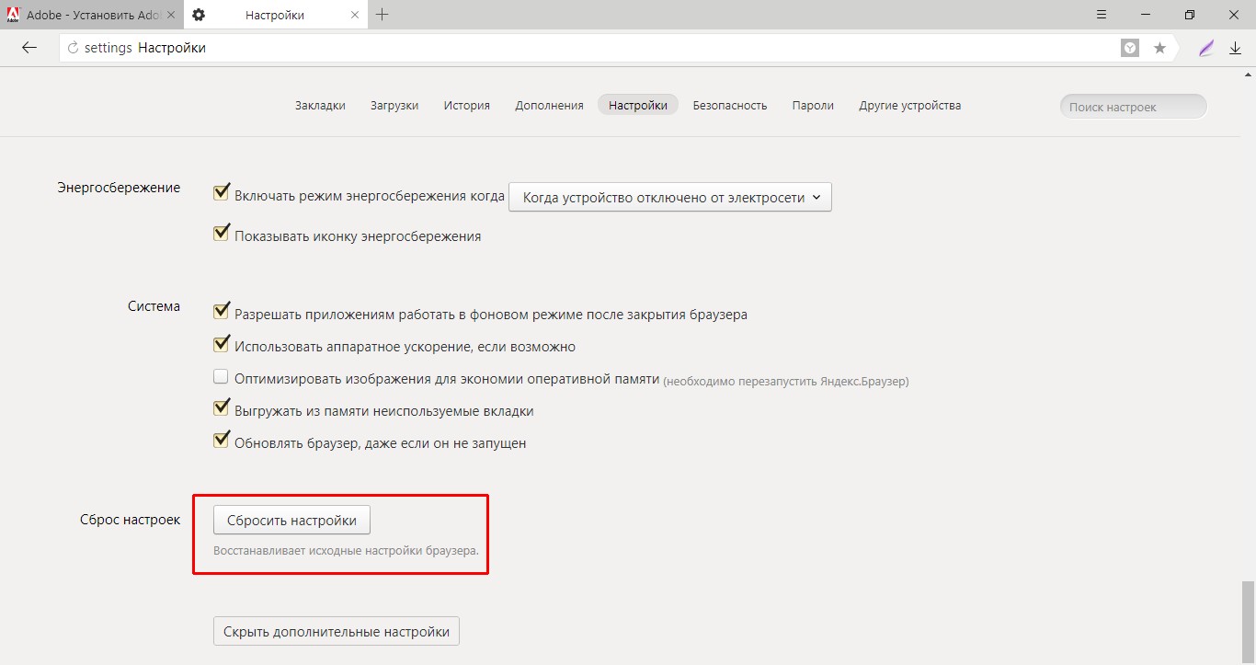The width and height of the screenshot is (1256, 665).
Task: Toggle 'Включать режим энергосбережения когда' checkbox
Action: (x=221, y=193)
